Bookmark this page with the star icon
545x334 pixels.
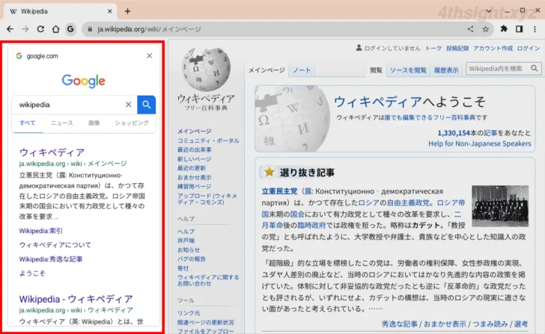point(486,29)
